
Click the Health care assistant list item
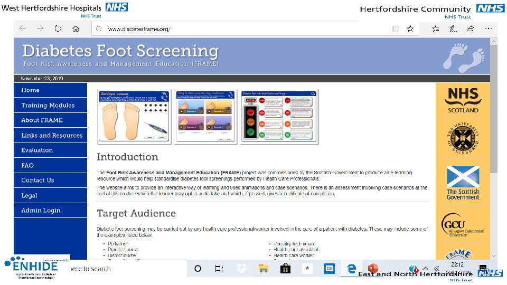tap(296, 250)
